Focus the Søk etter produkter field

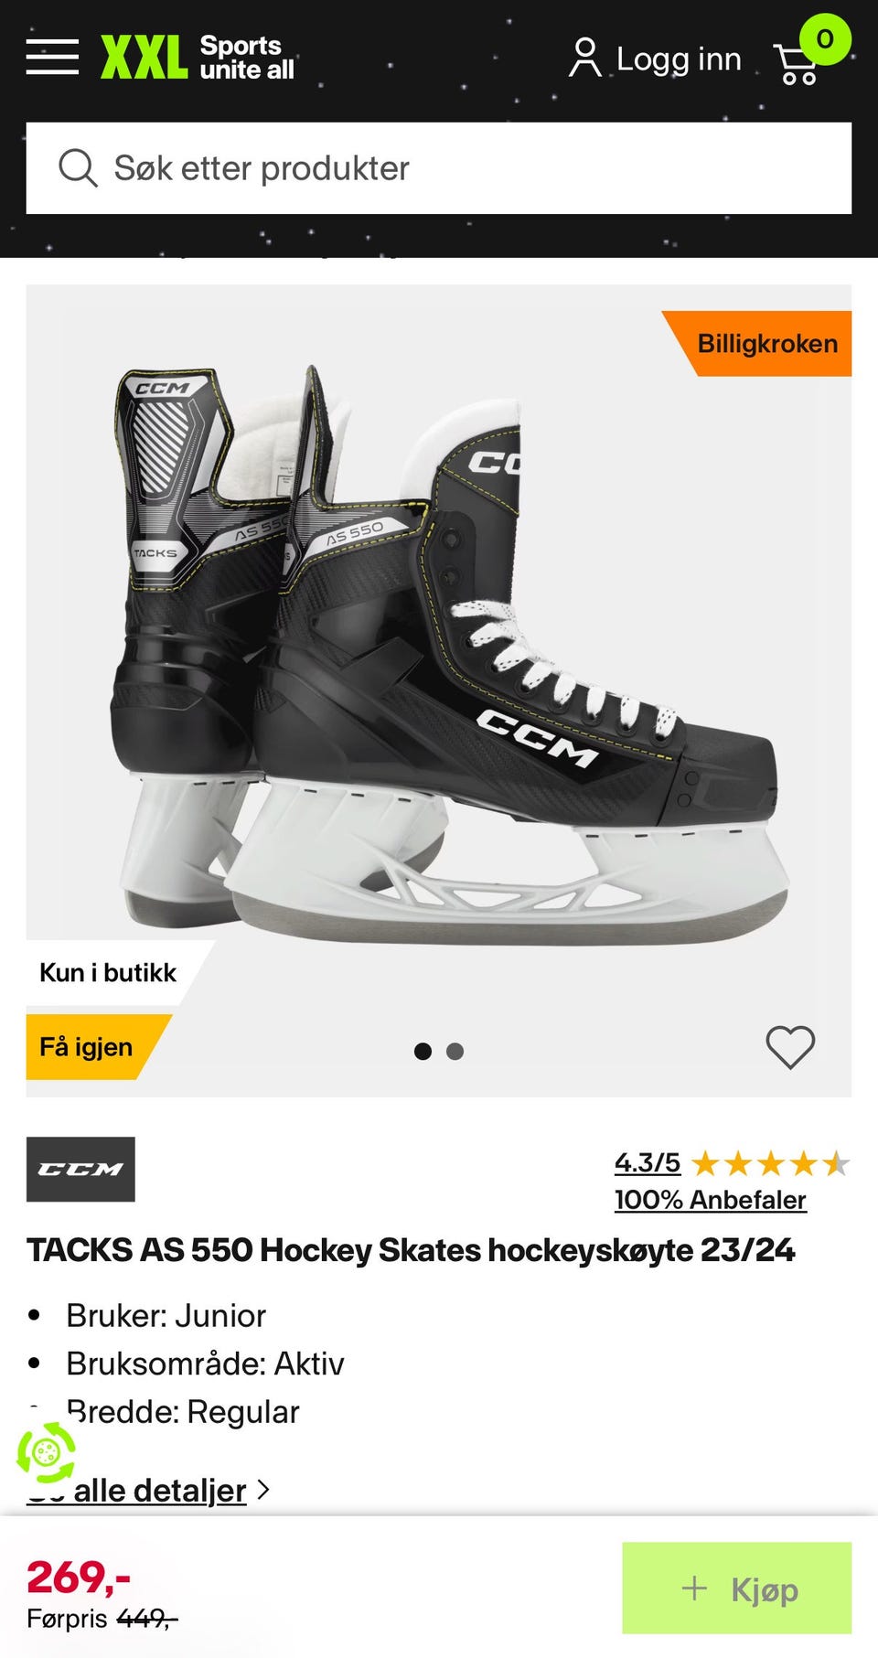439,168
